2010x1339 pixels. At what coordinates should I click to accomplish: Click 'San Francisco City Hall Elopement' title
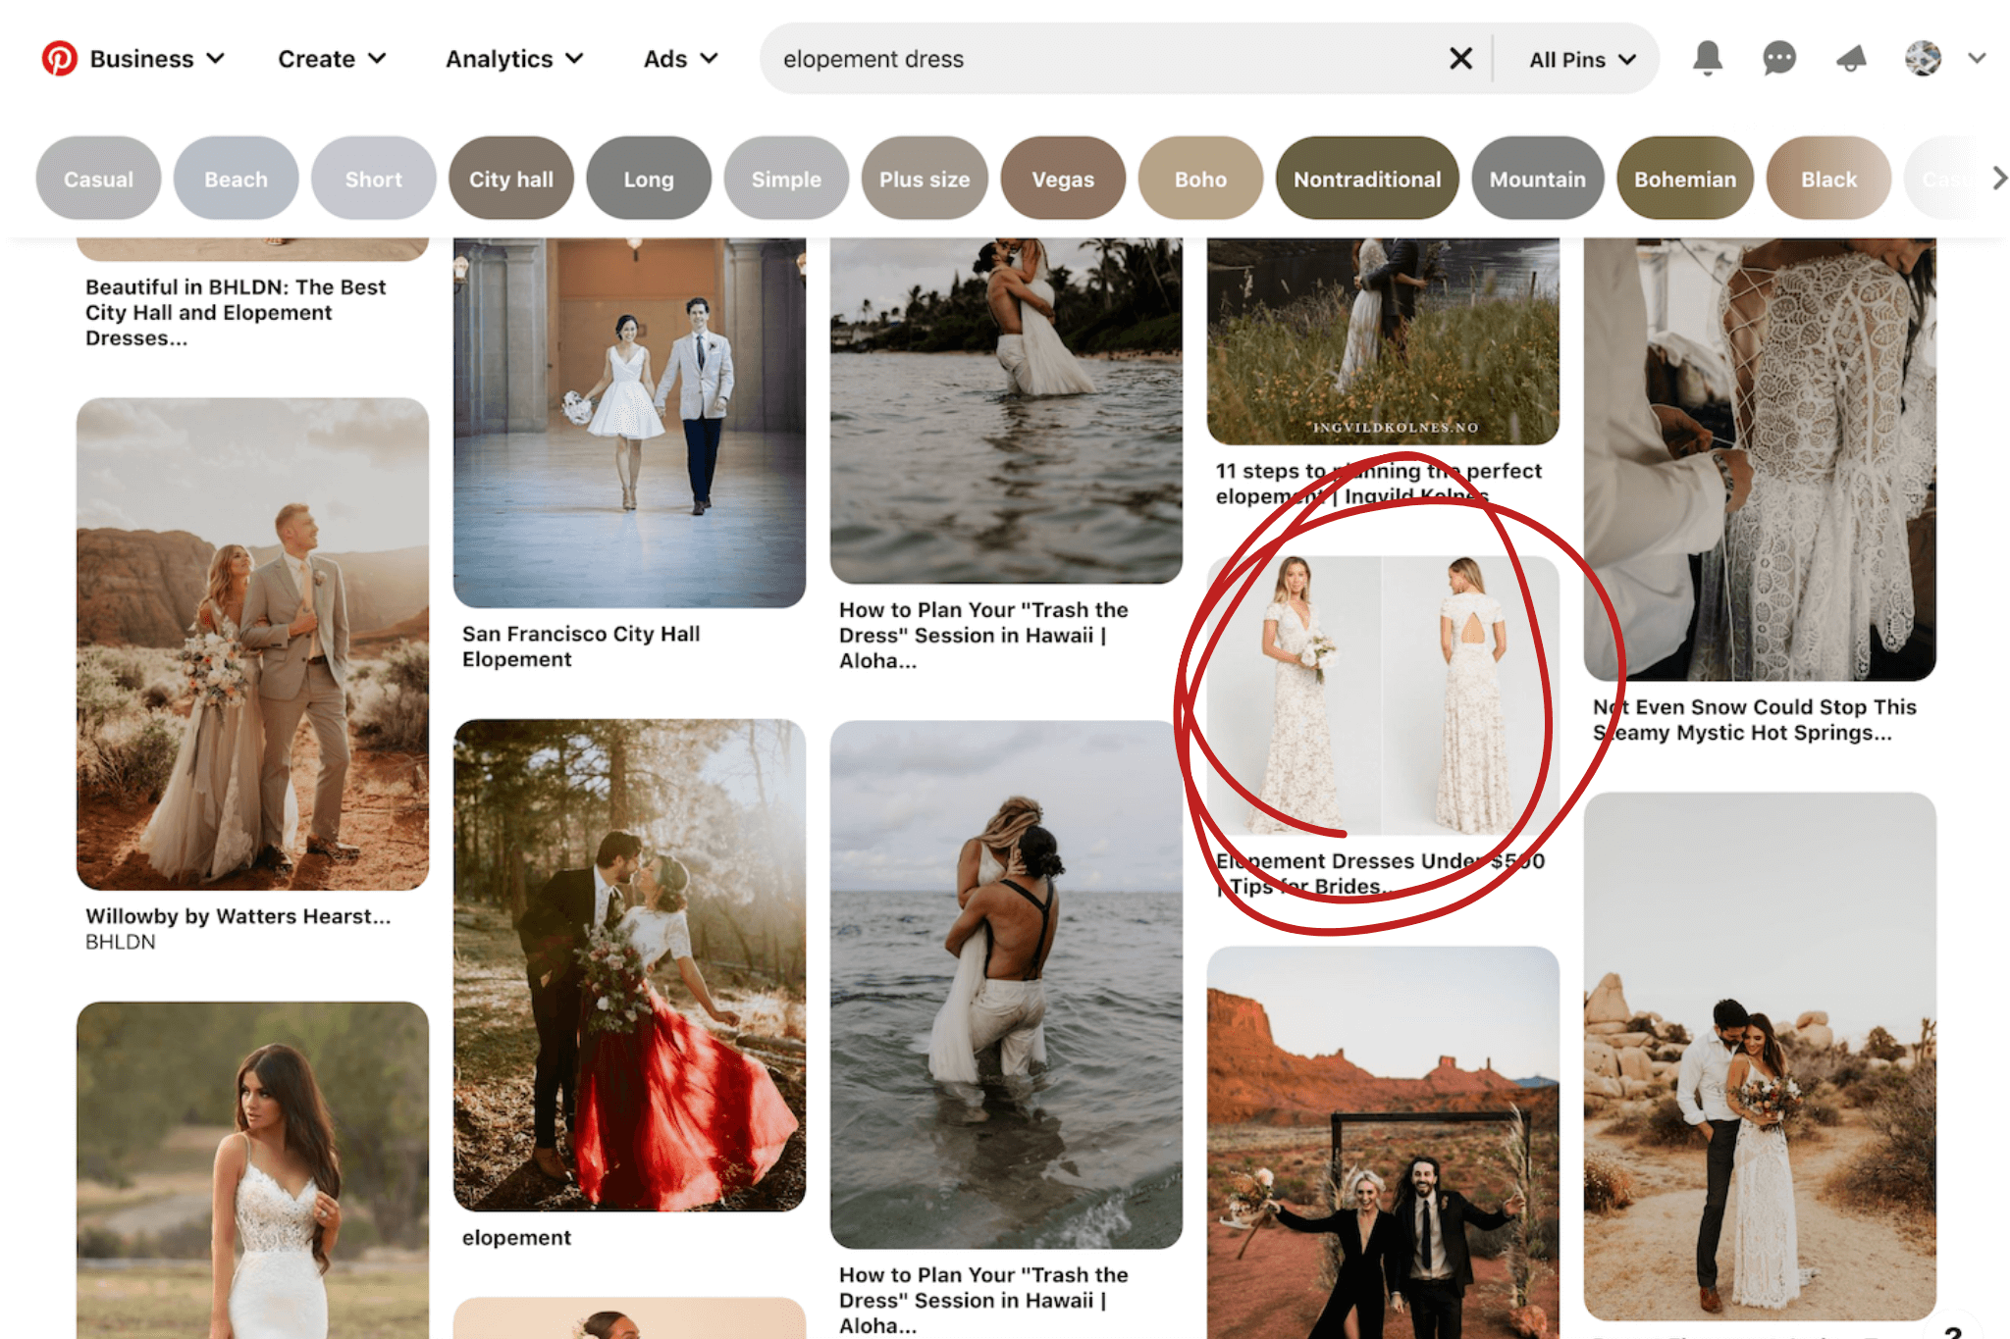[581, 646]
